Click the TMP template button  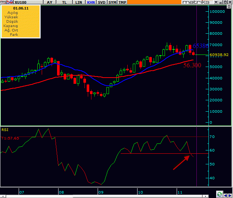pyautogui.click(x=123, y=2)
